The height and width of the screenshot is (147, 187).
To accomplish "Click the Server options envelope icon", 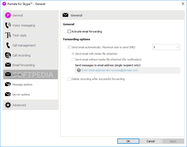I will tap(8, 94).
